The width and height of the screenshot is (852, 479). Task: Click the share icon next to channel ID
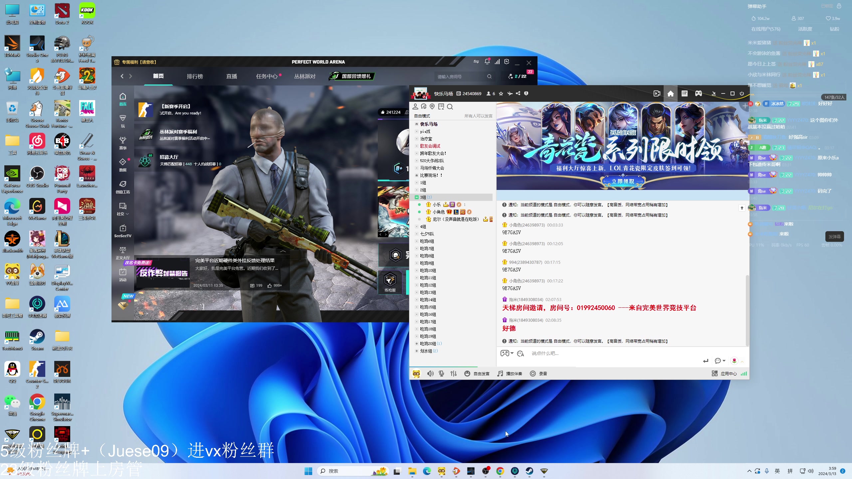(x=518, y=93)
